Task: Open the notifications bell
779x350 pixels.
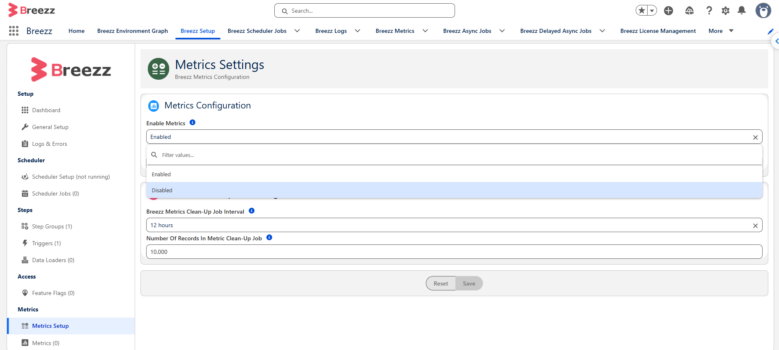Action: pos(742,11)
